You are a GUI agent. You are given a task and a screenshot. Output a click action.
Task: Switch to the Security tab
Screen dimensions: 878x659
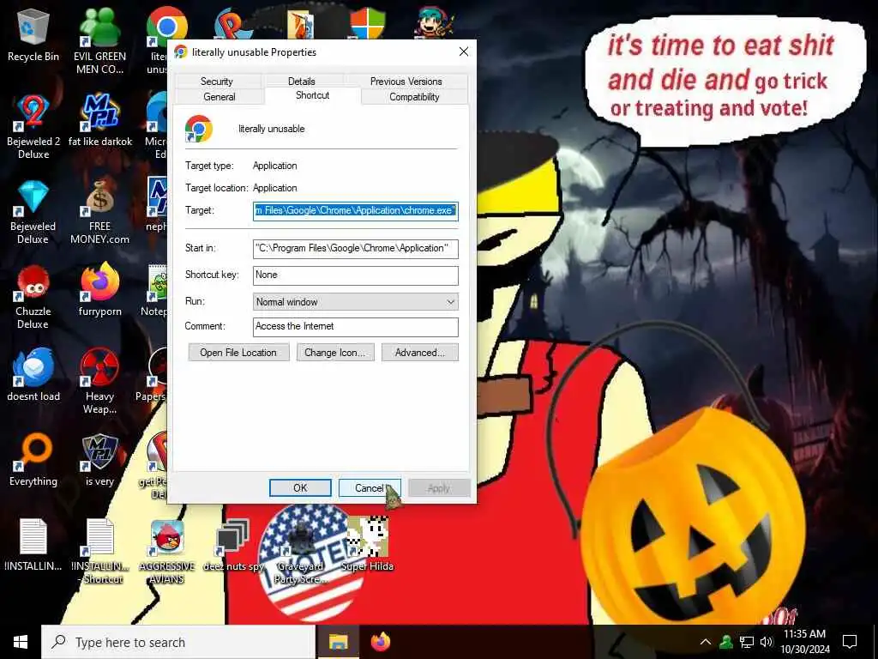click(217, 82)
